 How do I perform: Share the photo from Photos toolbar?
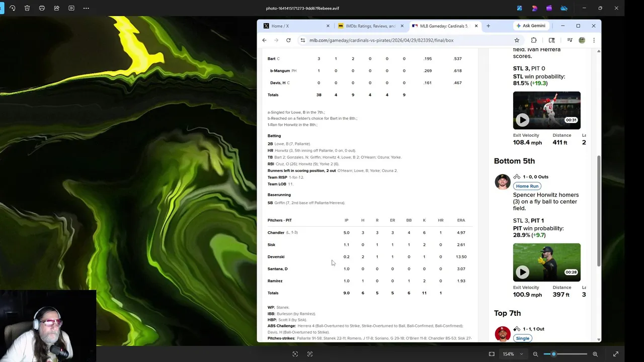point(56,8)
